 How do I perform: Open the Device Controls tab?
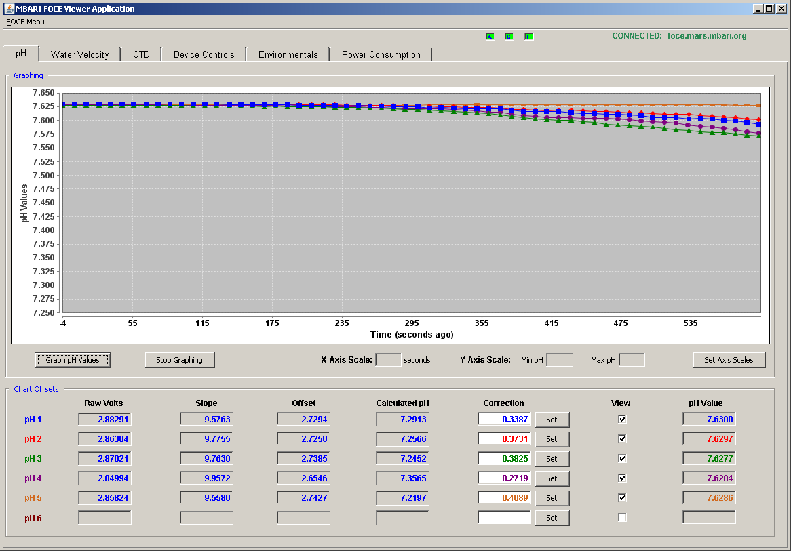204,54
